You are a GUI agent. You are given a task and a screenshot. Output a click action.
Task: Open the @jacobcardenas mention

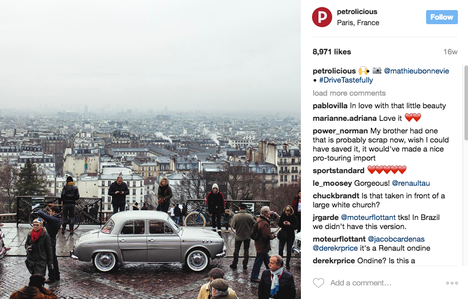click(396, 239)
